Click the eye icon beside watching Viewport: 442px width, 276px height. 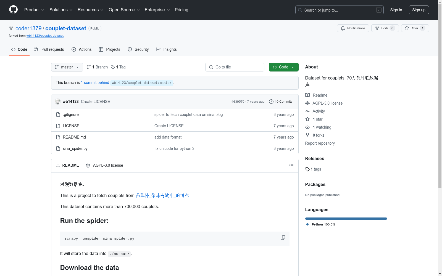pyautogui.click(x=307, y=127)
